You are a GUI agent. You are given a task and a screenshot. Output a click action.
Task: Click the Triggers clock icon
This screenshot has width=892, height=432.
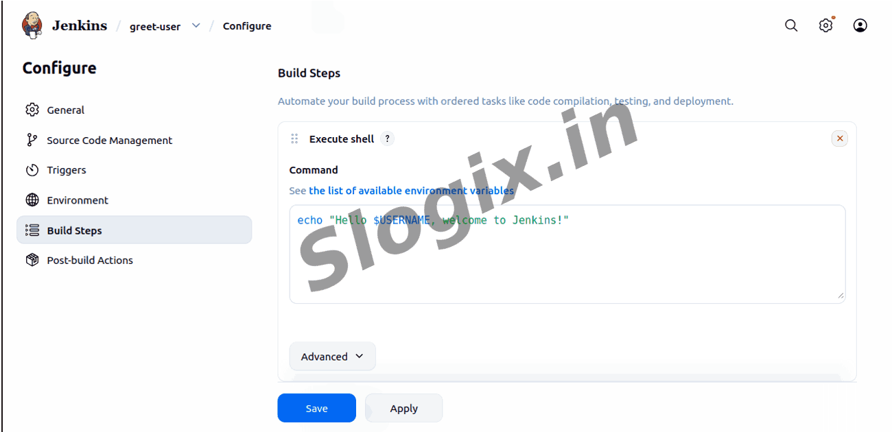coord(32,170)
